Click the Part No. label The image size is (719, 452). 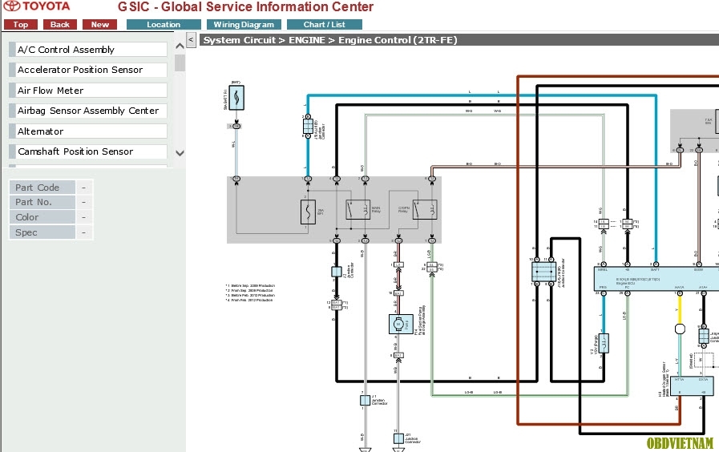[42, 202]
